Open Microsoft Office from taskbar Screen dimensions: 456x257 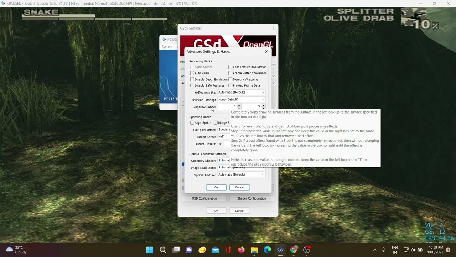pos(228,250)
